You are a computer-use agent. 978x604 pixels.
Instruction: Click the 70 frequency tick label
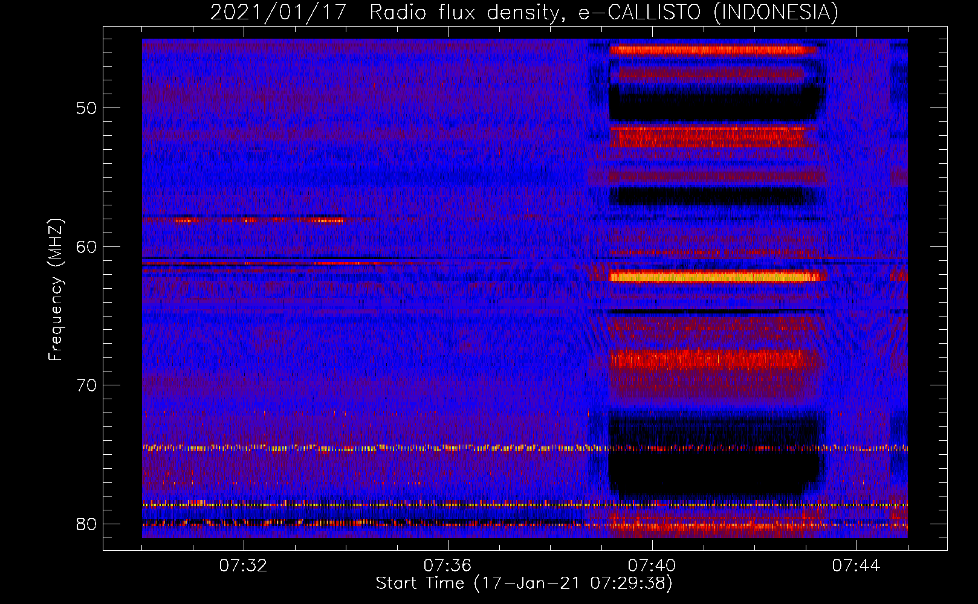[86, 385]
